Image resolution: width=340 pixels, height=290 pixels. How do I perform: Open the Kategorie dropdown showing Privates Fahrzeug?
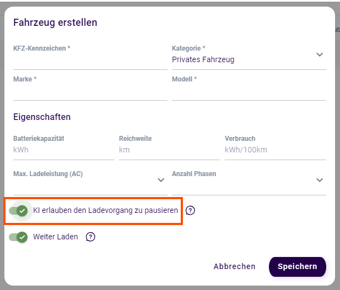click(x=242, y=59)
